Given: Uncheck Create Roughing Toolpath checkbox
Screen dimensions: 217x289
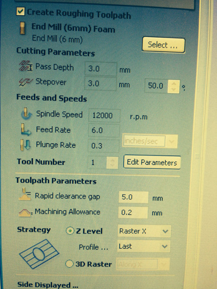Looking at the screenshot, I should (20, 11).
